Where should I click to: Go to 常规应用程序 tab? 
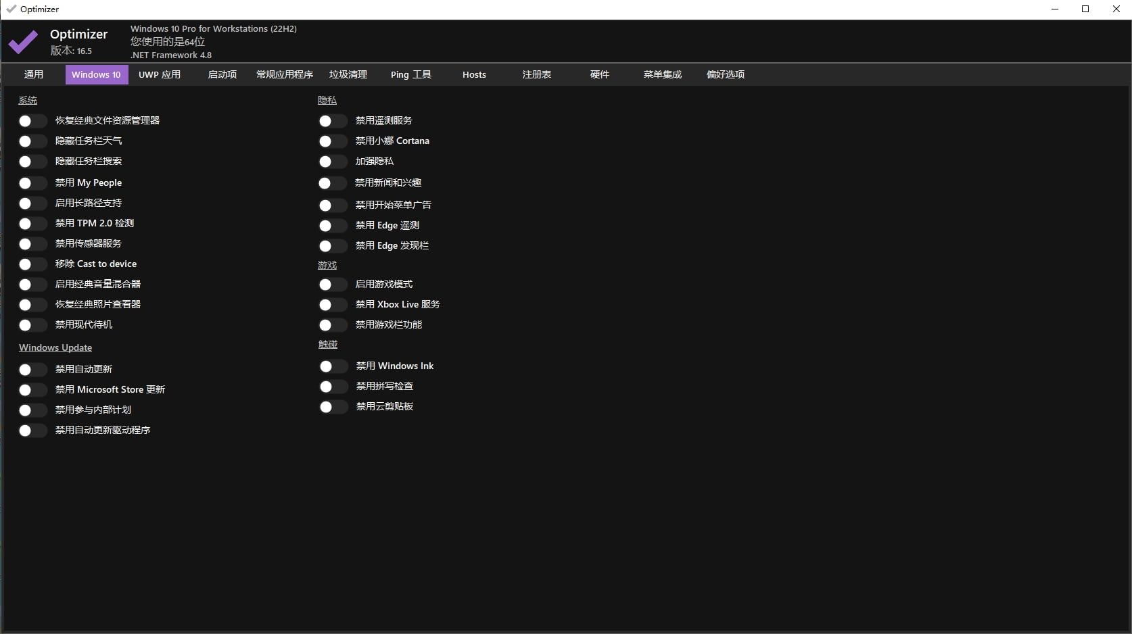point(285,74)
